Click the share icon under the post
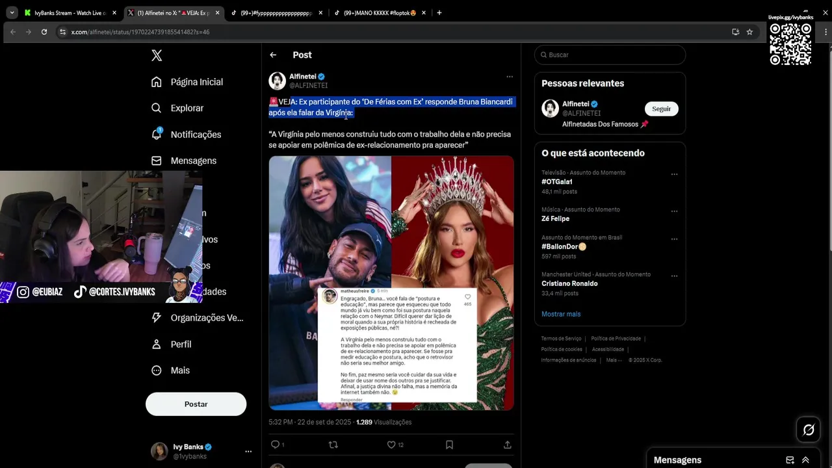Viewport: 832px width, 468px height. tap(507, 445)
